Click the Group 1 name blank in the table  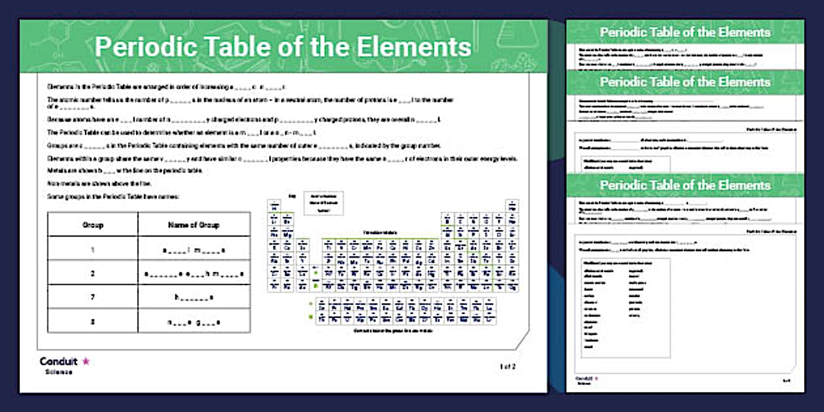click(x=194, y=250)
